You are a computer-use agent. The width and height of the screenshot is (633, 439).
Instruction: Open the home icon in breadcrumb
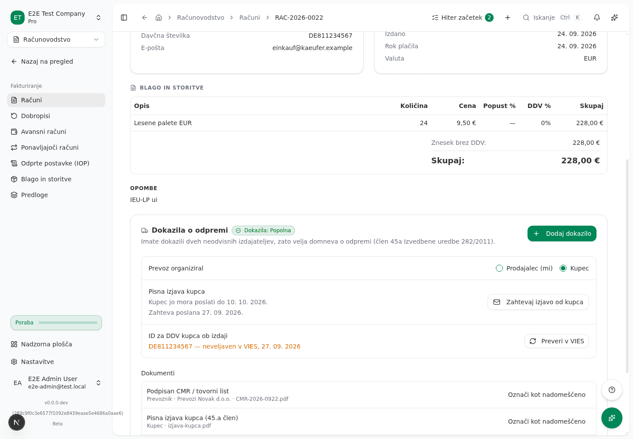tap(159, 18)
